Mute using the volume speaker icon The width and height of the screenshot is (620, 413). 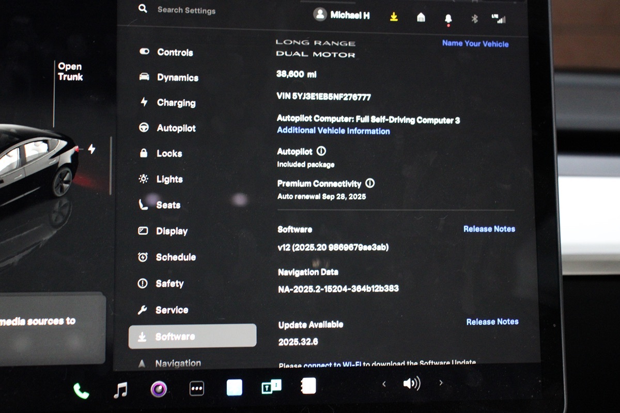pyautogui.click(x=411, y=384)
